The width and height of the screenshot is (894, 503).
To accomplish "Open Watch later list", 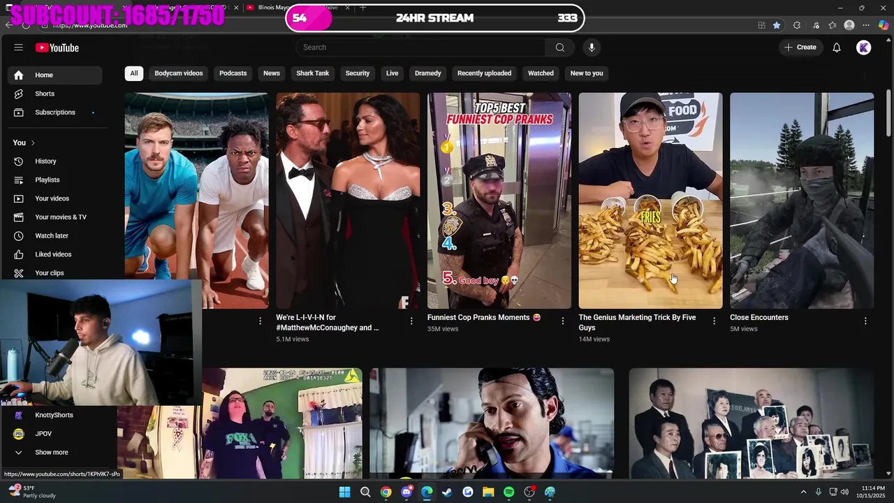I will point(55,236).
